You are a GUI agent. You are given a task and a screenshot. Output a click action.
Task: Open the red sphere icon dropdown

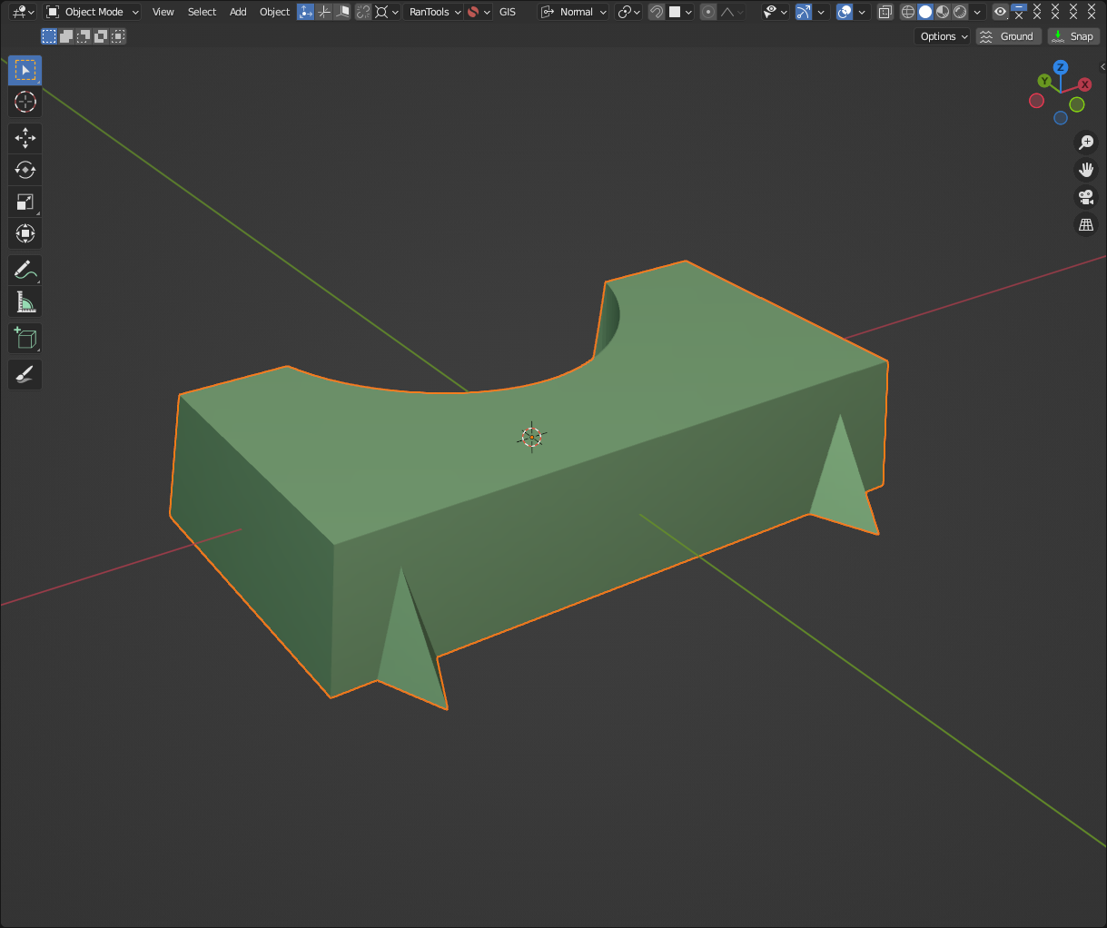(479, 12)
